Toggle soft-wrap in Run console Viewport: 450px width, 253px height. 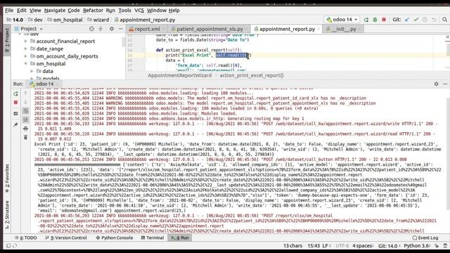tap(25, 111)
